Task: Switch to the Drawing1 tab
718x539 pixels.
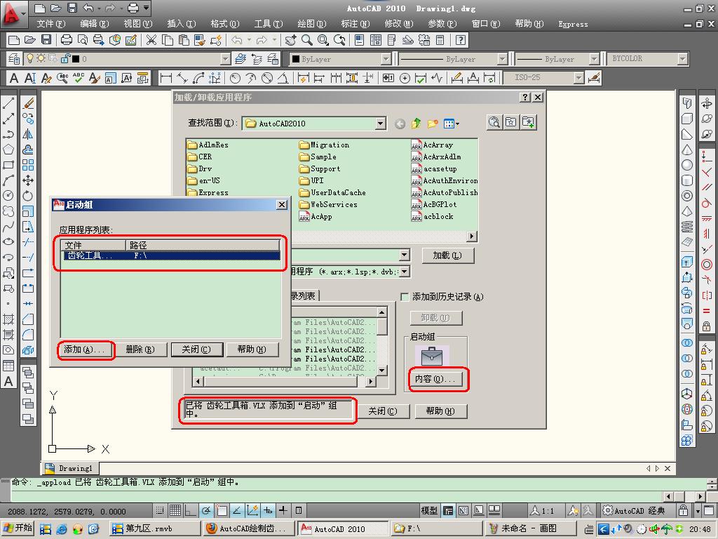Action: (x=70, y=468)
